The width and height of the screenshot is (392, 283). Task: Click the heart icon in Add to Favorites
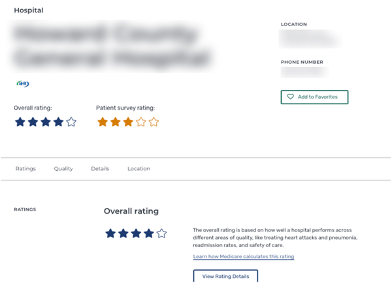coord(290,97)
